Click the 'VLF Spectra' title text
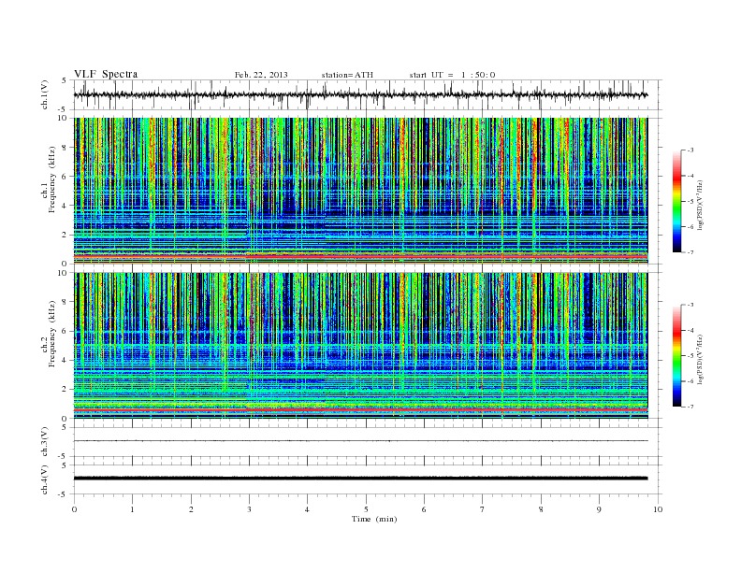This screenshot has width=741, height=572. click(106, 74)
